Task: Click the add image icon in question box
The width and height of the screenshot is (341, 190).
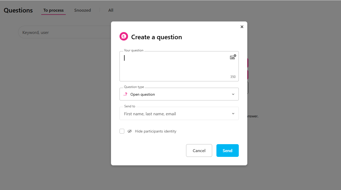Action: pos(233,57)
